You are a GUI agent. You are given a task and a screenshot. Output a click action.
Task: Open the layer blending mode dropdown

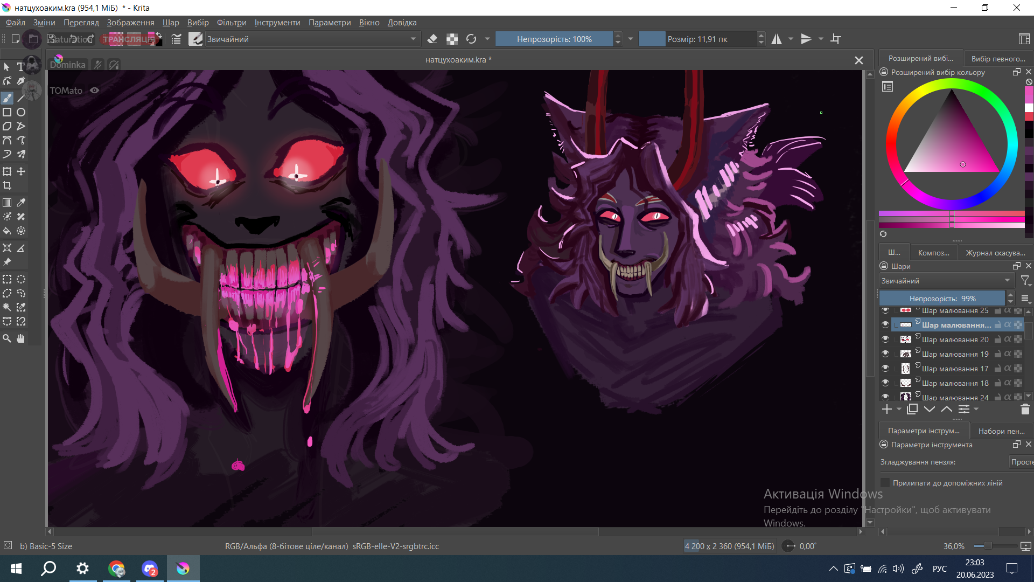(x=946, y=281)
